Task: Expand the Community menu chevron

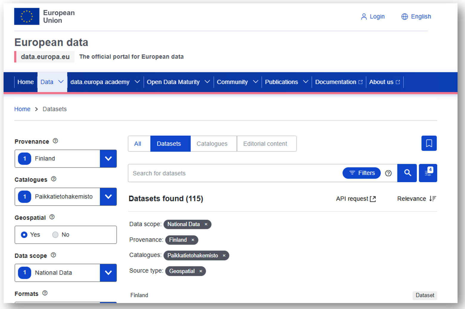Action: pos(255,82)
